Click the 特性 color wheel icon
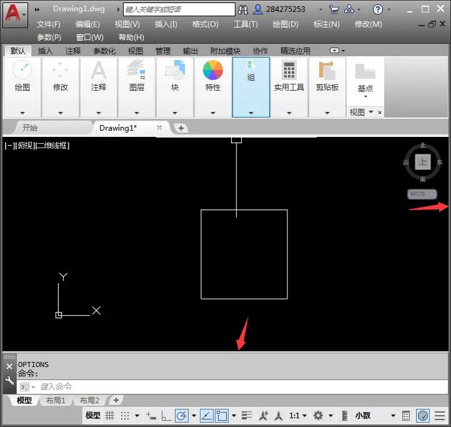 [x=213, y=70]
